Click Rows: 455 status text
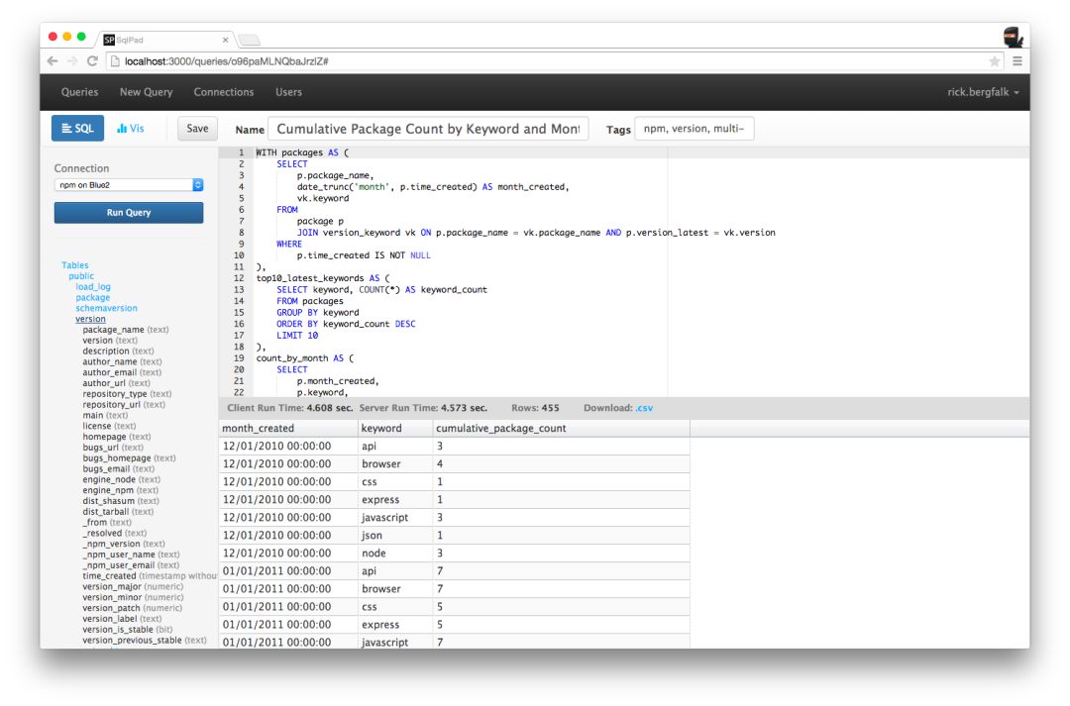 535,408
